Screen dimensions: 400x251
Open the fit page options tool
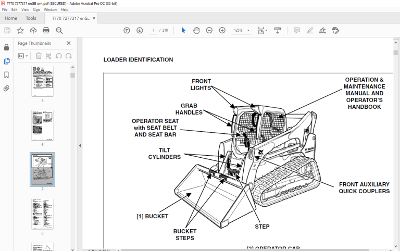[x=262, y=30]
